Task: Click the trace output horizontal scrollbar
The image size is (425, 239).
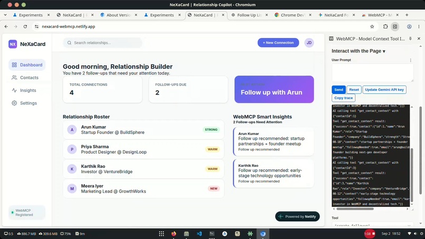Action: point(355,209)
